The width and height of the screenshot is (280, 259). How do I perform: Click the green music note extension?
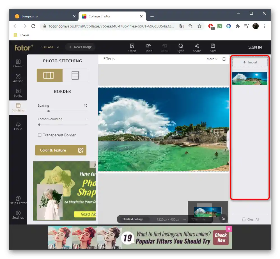(220, 26)
